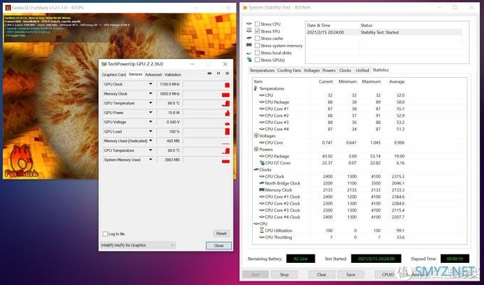Click the GPU Temperature sensor graph
The height and width of the screenshot is (285, 484).
pos(206,103)
